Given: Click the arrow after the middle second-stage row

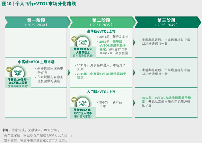Looking at the screenshot, I should 134,73.
